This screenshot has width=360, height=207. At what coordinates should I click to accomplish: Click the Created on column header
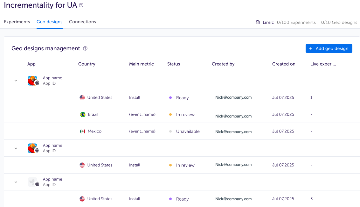284,64
